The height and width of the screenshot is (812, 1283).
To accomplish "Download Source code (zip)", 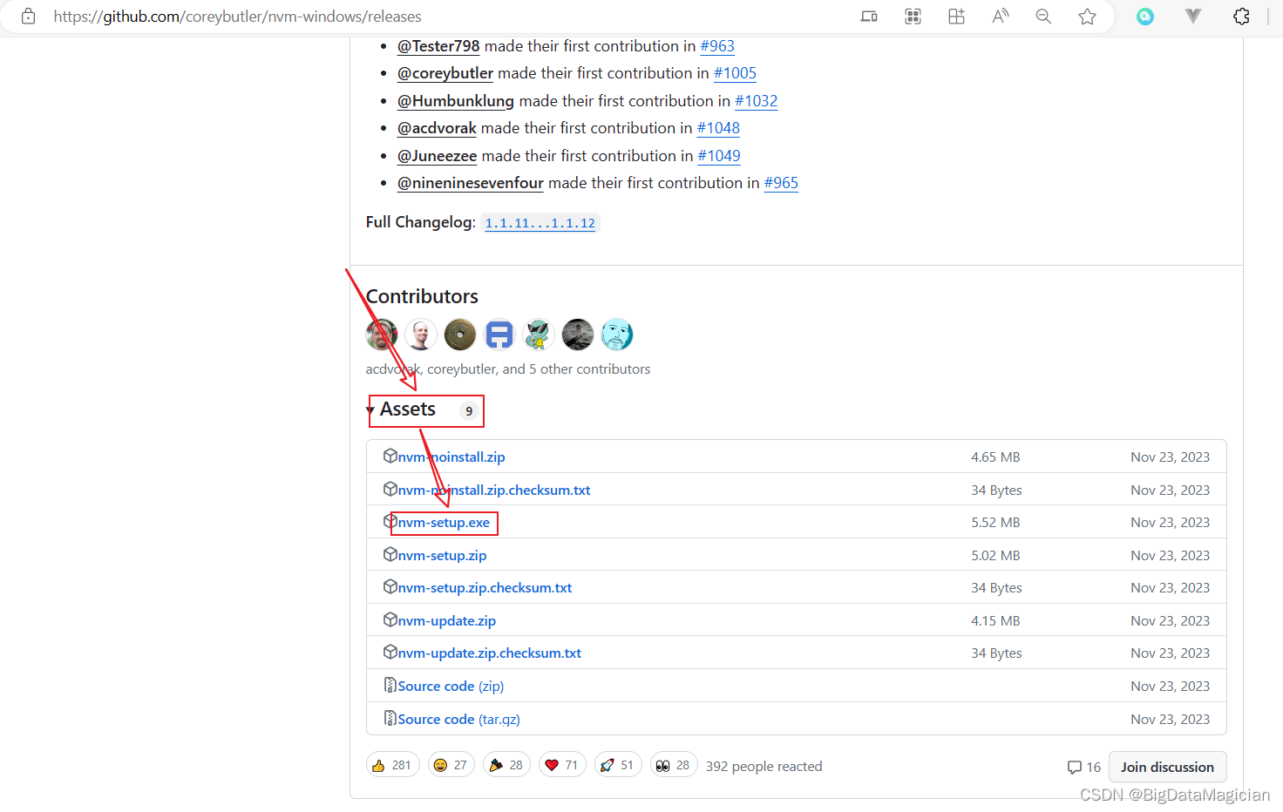I will 451,687.
